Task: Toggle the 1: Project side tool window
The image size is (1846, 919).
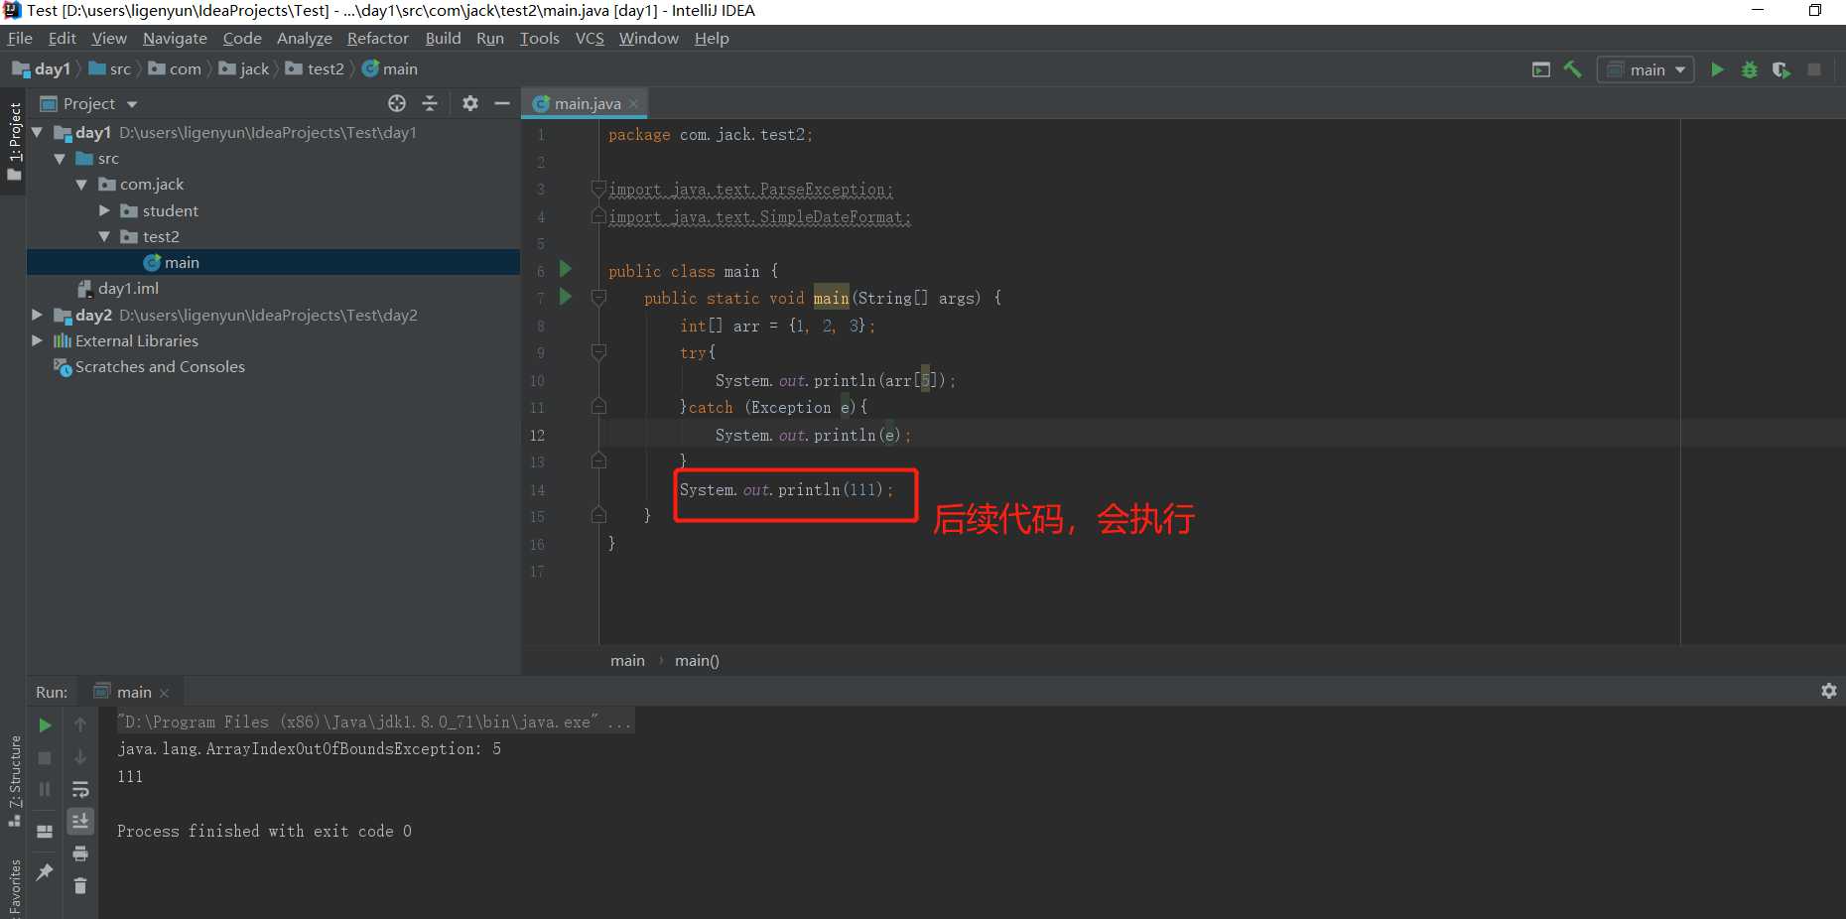Action: (x=14, y=142)
